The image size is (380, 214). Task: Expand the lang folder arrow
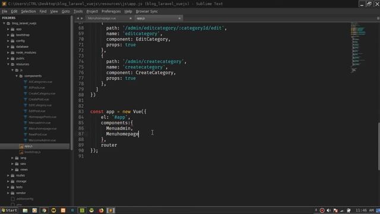pyautogui.click(x=12, y=158)
